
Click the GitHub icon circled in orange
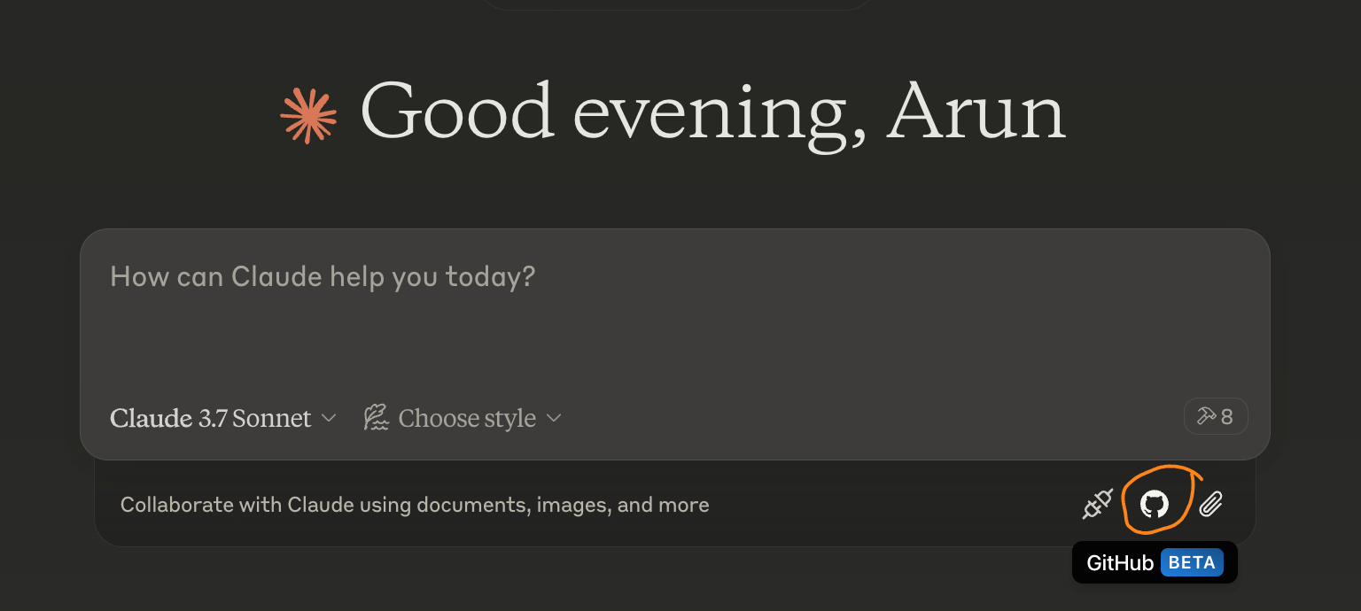point(1154,505)
